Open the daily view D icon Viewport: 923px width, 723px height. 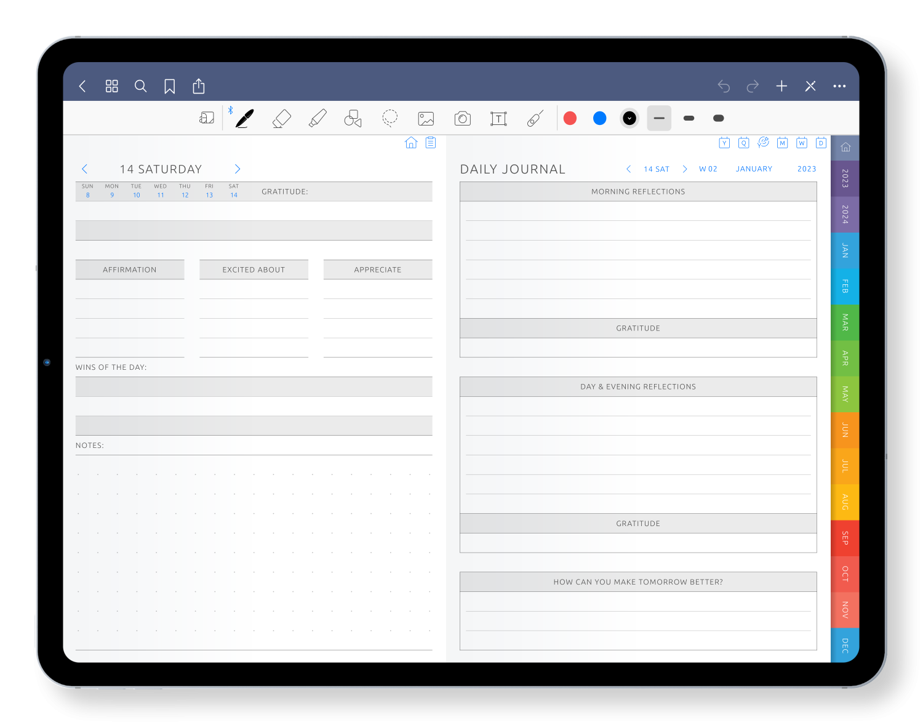[x=821, y=143]
